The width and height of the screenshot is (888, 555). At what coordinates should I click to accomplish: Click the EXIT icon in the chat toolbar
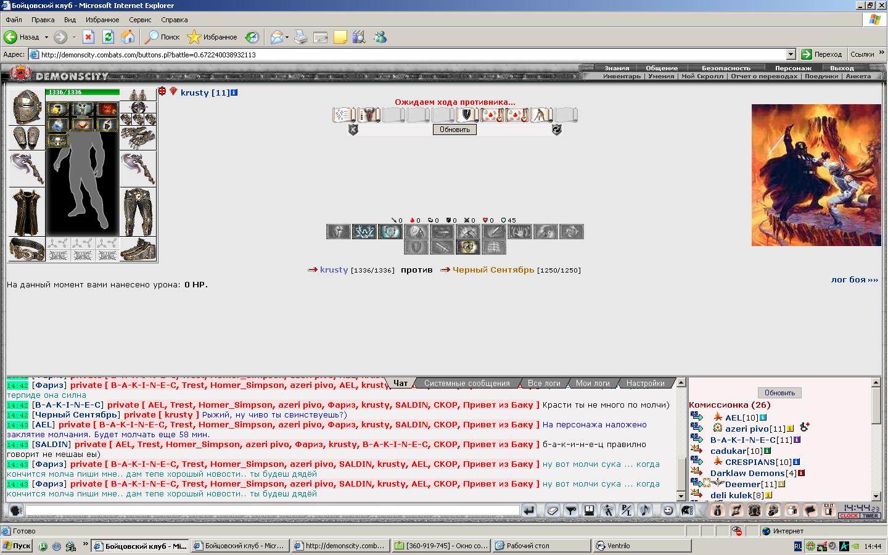tap(829, 510)
